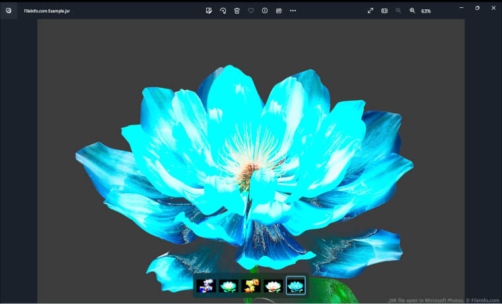Select the second thumbnail with white-teal flower
The height and width of the screenshot is (304, 502).
pos(229,286)
